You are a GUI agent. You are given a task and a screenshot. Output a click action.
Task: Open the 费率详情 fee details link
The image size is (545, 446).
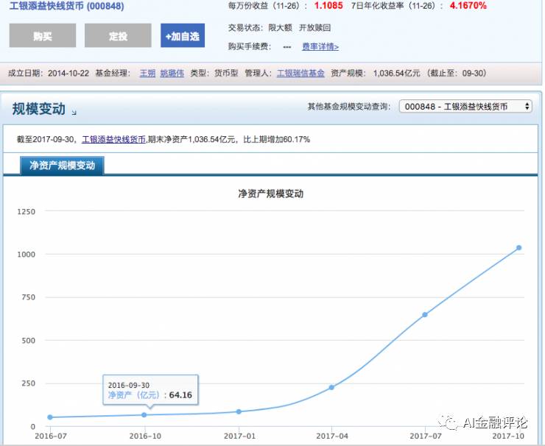click(x=320, y=46)
